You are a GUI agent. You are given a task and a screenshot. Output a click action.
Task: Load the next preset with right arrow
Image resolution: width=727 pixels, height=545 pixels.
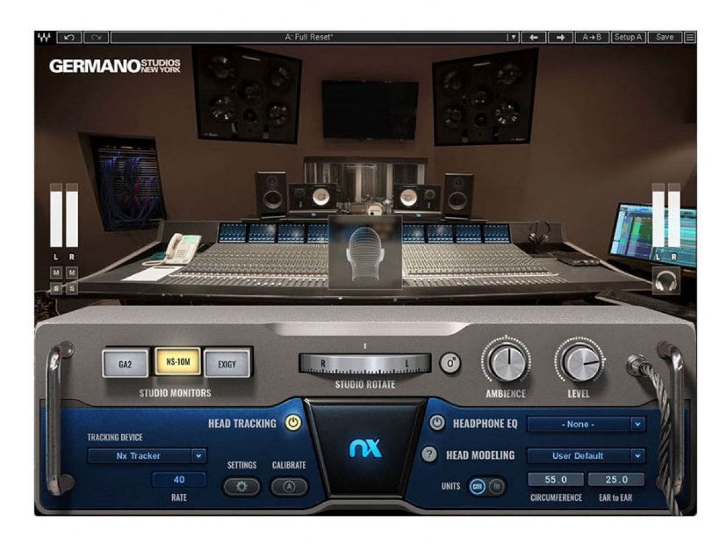560,37
